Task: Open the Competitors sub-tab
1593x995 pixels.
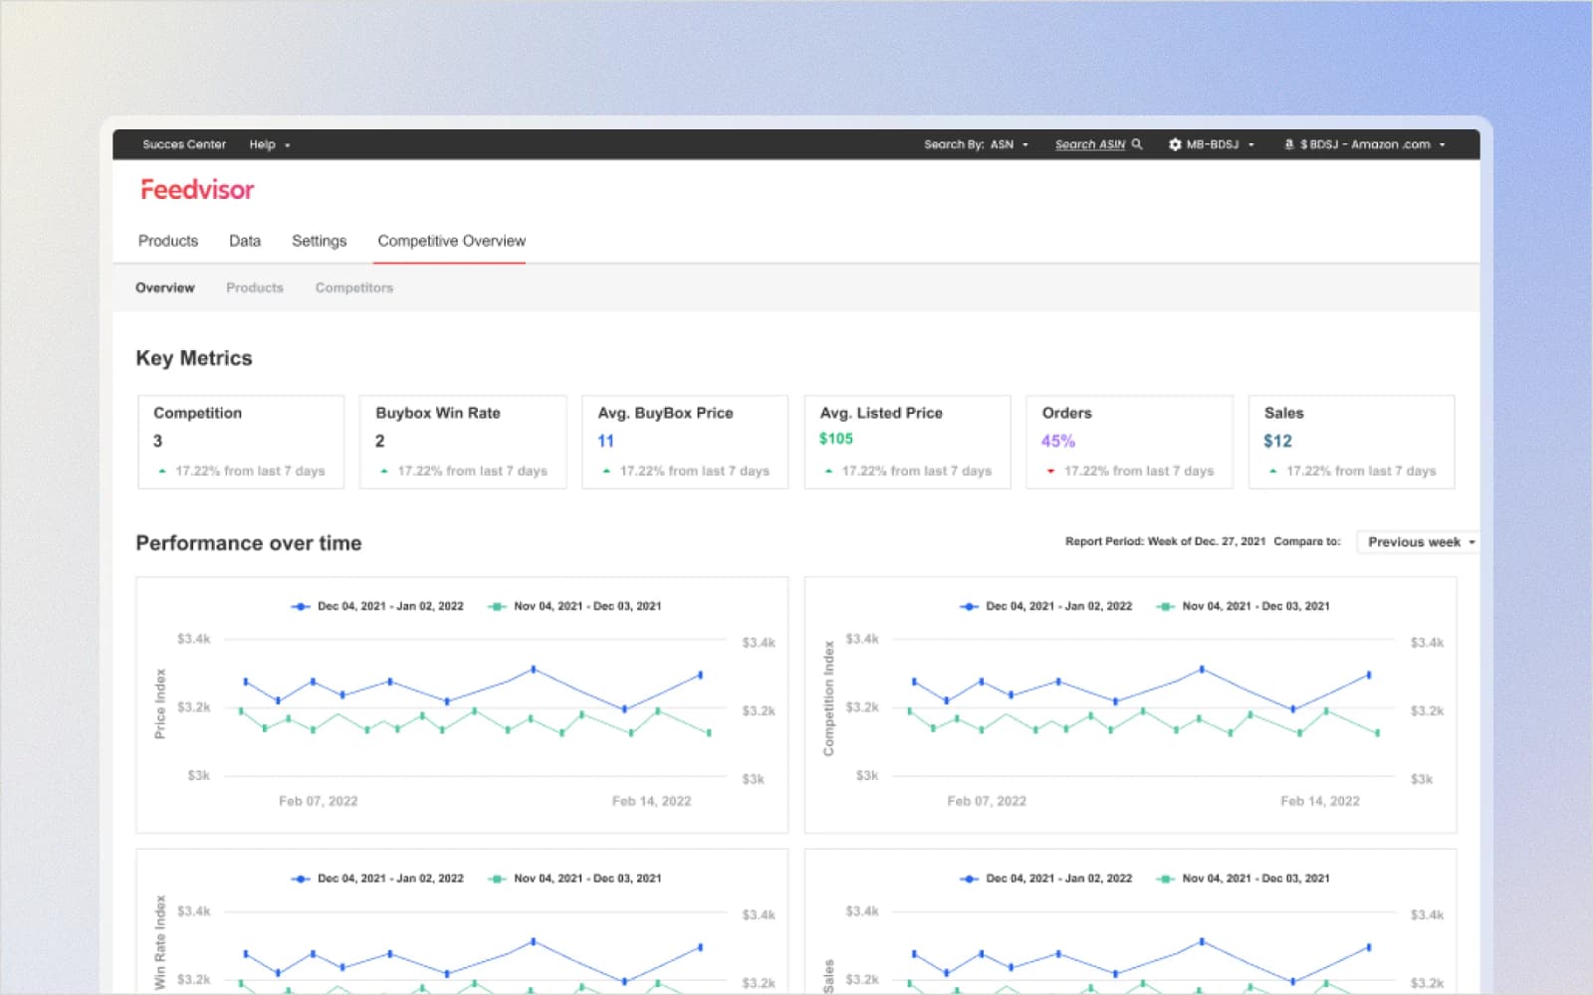Action: [x=354, y=288]
